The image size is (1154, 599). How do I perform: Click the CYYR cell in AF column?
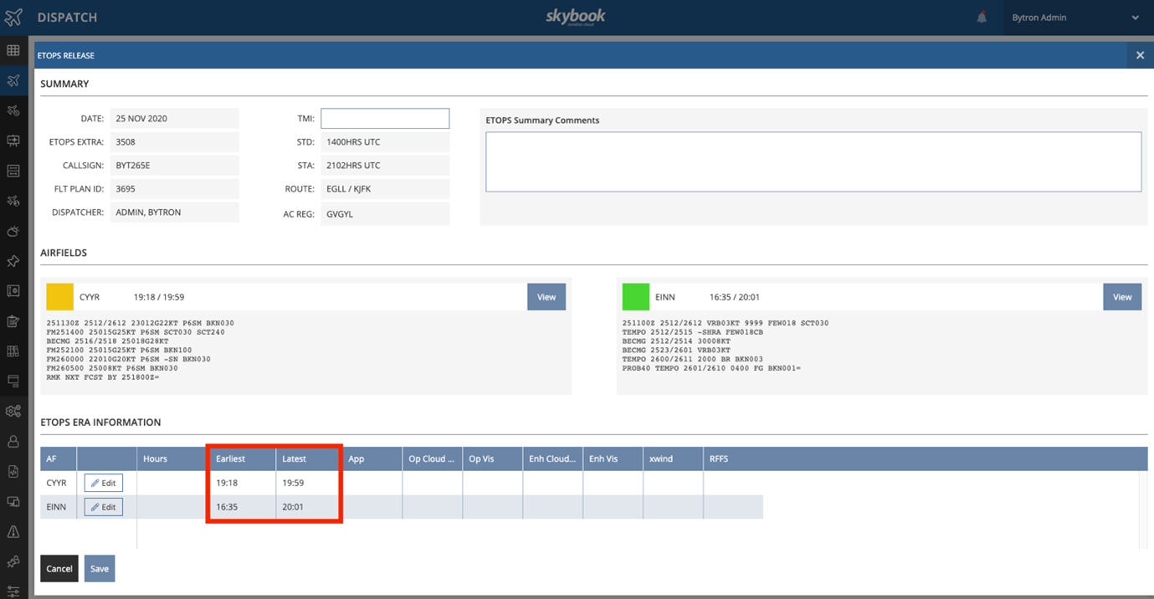59,483
